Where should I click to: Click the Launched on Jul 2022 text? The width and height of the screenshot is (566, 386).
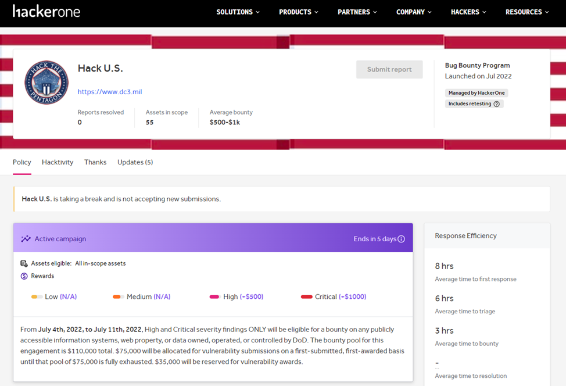click(x=478, y=76)
